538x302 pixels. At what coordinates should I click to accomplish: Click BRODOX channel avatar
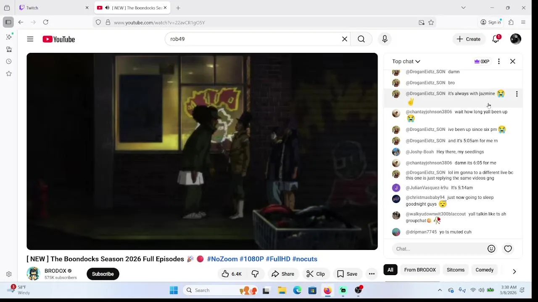pyautogui.click(x=33, y=273)
